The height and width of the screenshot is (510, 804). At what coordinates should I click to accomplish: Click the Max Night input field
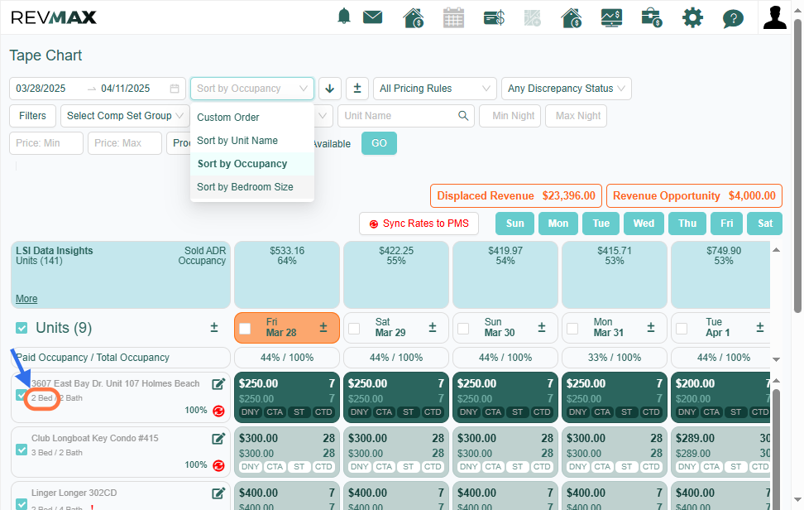click(x=577, y=116)
